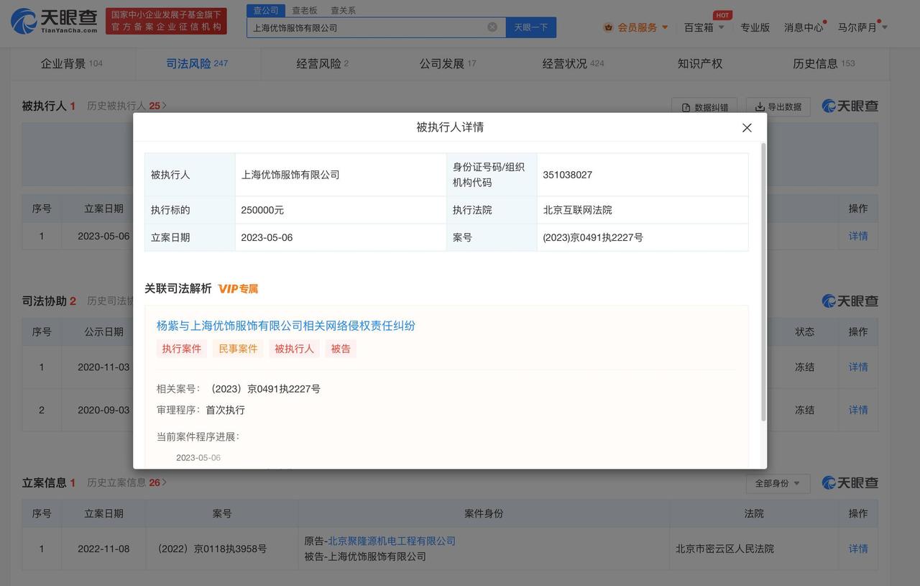Click the VIP专属 badge

click(238, 288)
